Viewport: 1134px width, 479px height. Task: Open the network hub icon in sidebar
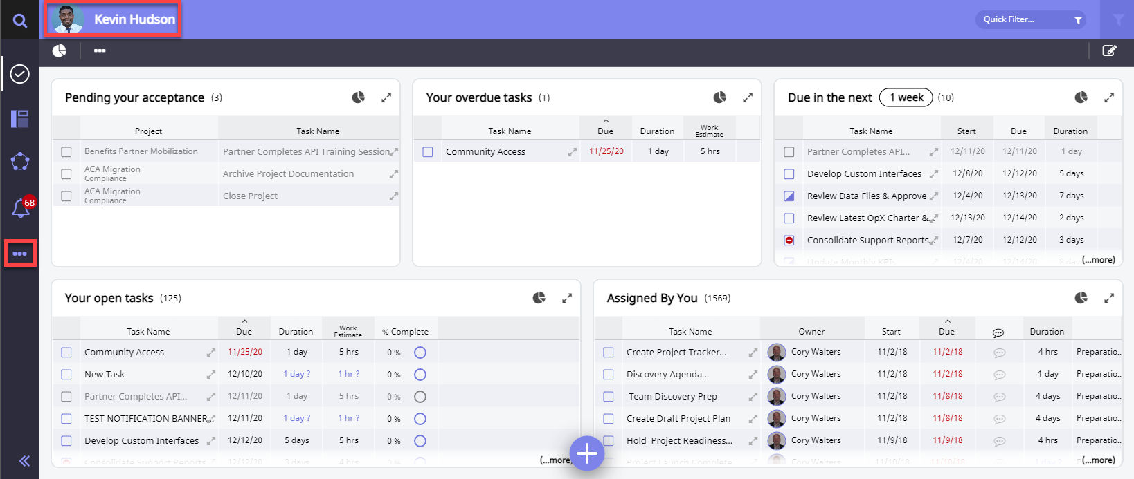tap(20, 161)
